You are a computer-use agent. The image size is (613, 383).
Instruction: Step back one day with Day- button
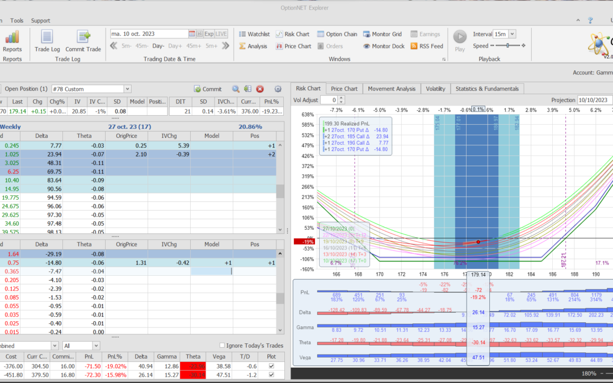point(158,45)
